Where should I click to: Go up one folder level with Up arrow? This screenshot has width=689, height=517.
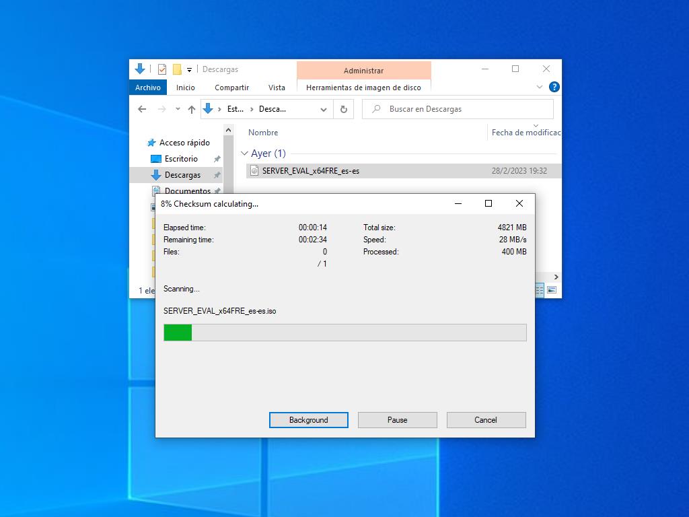pos(192,109)
